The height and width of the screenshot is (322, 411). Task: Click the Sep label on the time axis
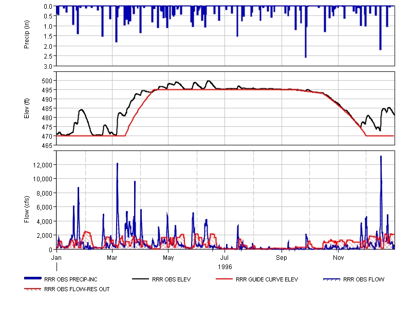point(282,256)
